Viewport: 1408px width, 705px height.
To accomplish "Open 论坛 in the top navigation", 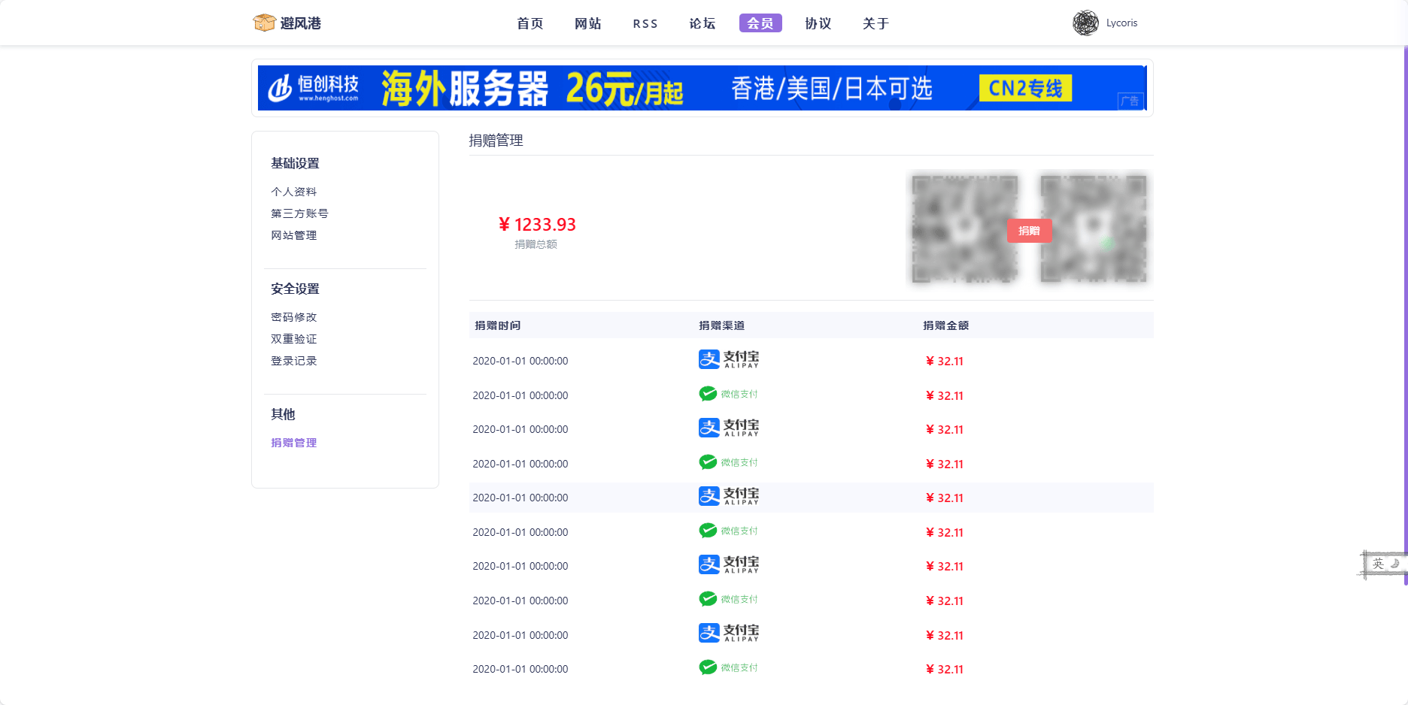I will [x=702, y=23].
